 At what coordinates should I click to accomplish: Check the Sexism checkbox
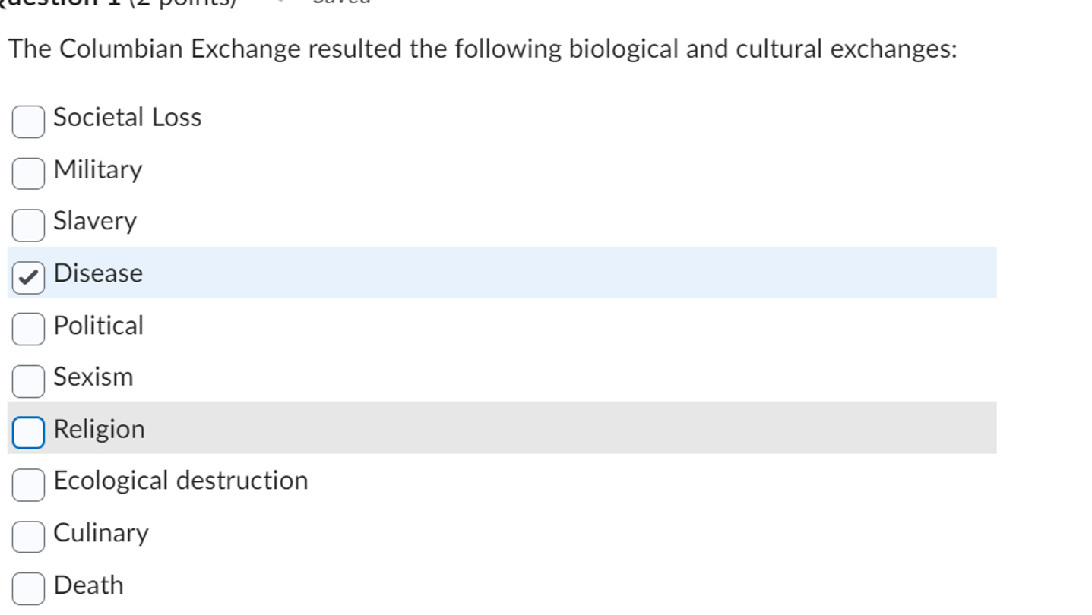(x=27, y=381)
